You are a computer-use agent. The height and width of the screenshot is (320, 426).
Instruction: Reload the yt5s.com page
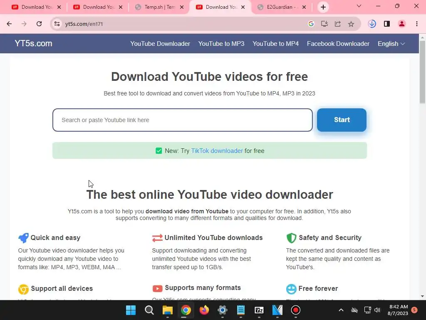coord(39,24)
